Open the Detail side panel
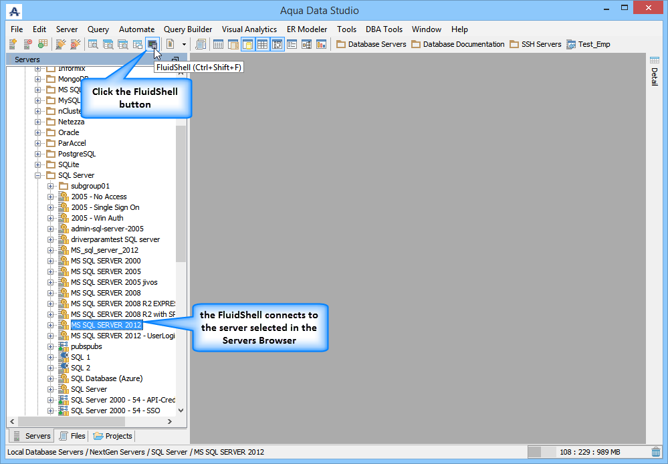 (x=655, y=72)
